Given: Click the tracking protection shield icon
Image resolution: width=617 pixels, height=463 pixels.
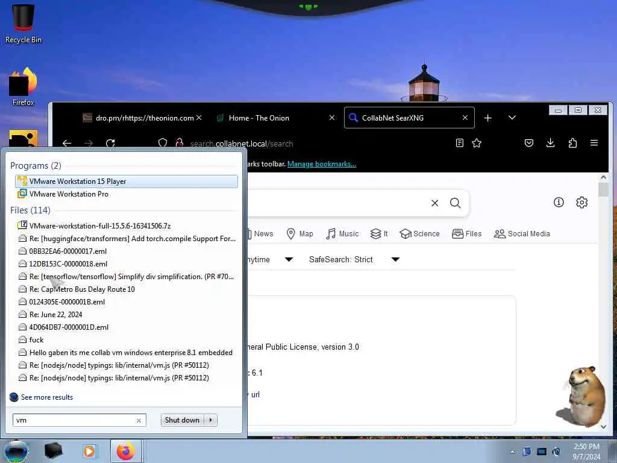Looking at the screenshot, I should point(163,143).
